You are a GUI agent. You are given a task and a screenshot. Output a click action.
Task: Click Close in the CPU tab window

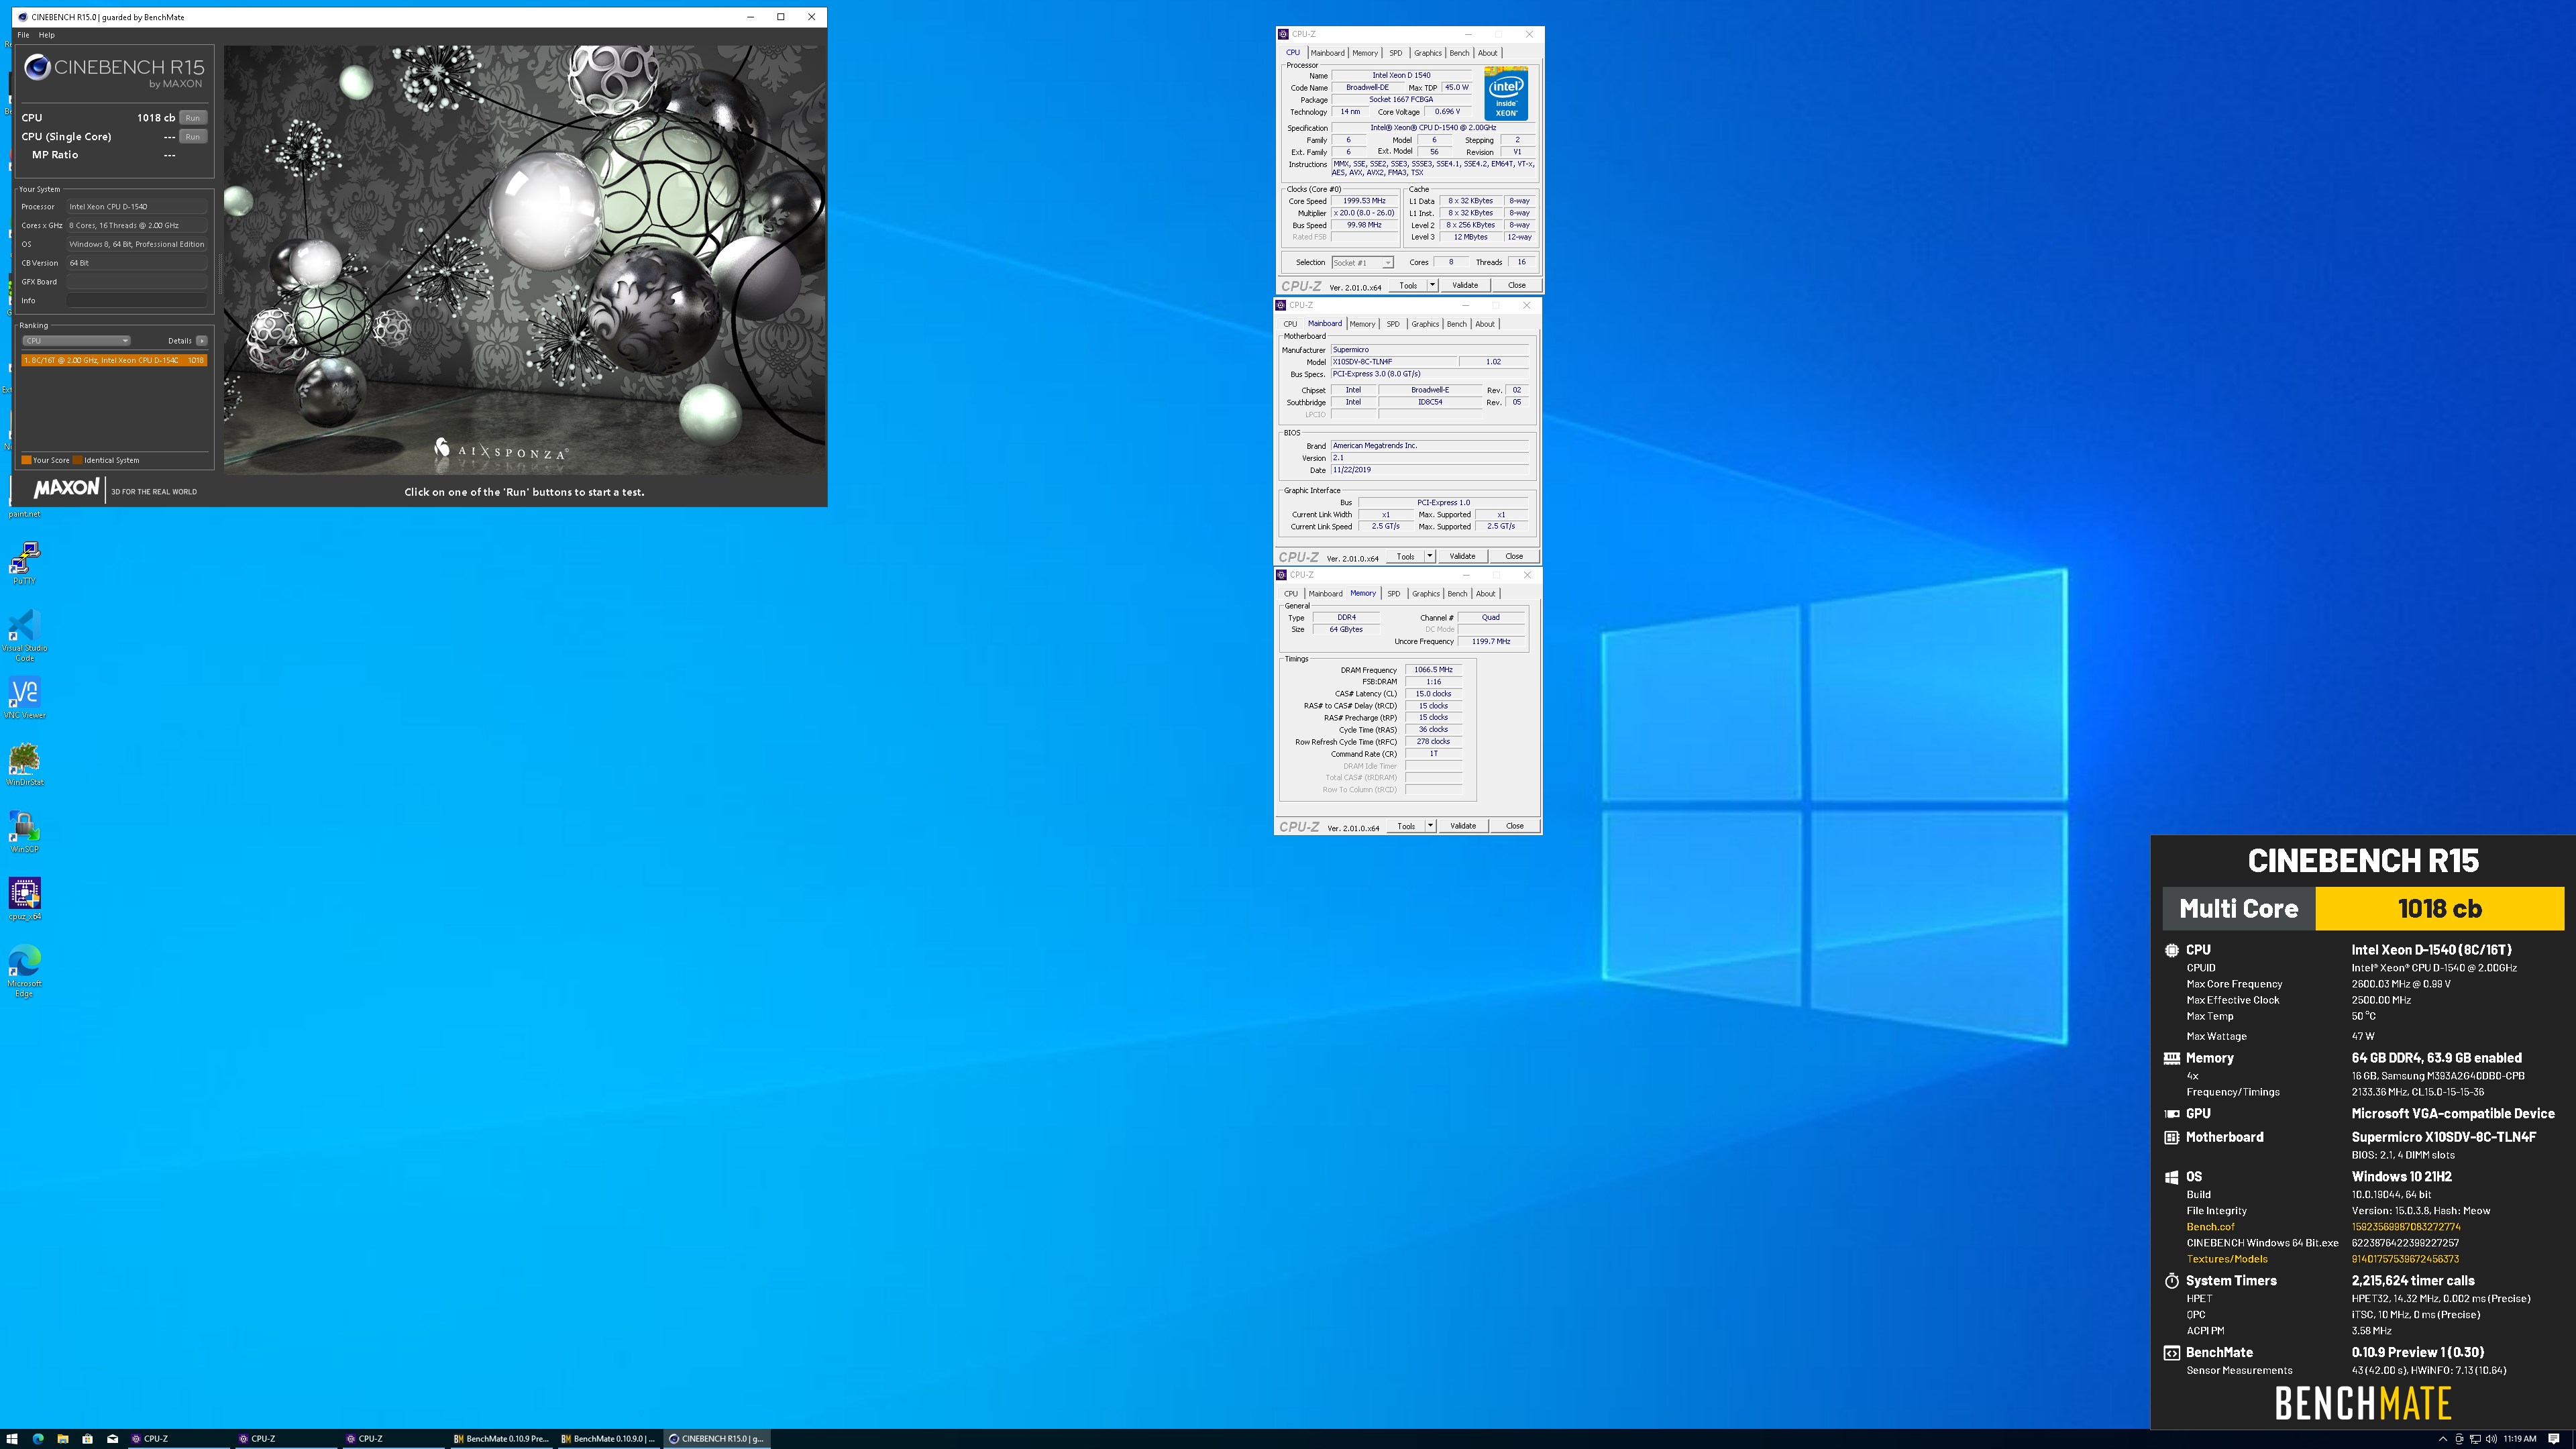coord(1516,286)
